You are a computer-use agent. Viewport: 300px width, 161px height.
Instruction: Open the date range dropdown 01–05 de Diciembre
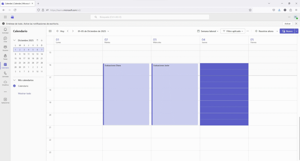pos(93,31)
